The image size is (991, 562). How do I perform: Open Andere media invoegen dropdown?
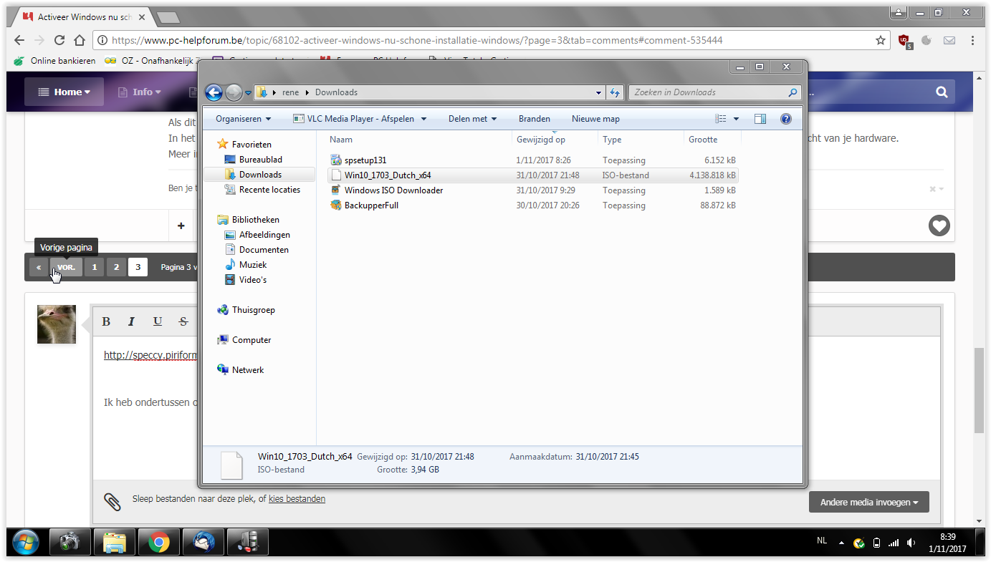pos(869,502)
